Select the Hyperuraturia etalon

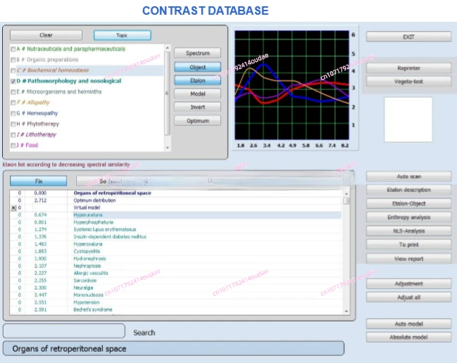pyautogui.click(x=176, y=215)
